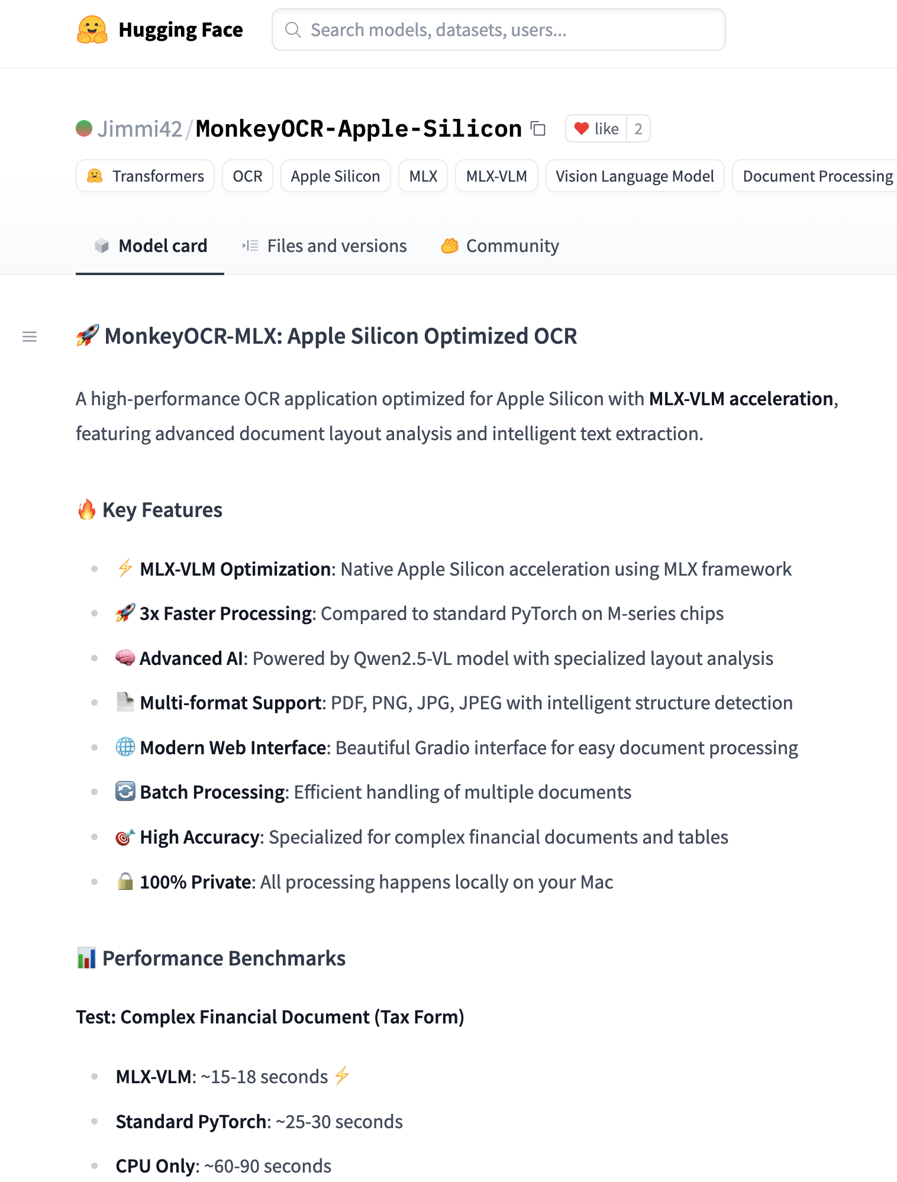Click the Vision Language Model tag
Viewport: 897px width, 1182px height.
(x=634, y=176)
